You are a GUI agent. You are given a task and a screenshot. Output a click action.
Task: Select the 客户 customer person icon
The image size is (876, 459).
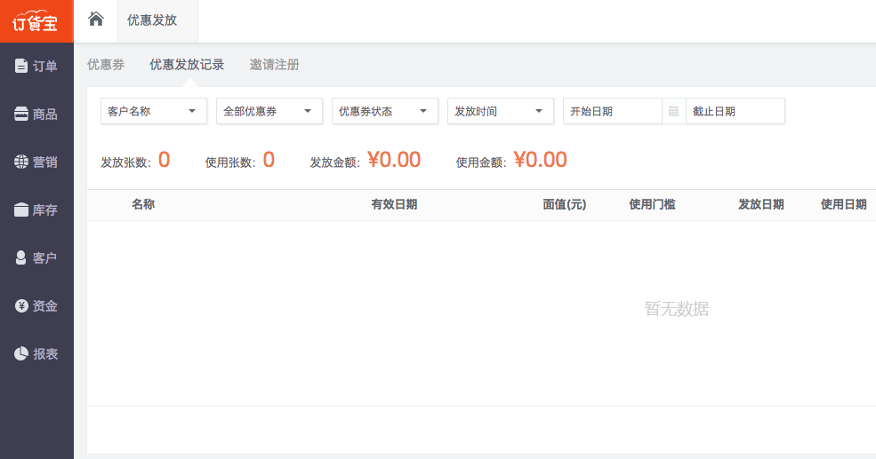21,257
